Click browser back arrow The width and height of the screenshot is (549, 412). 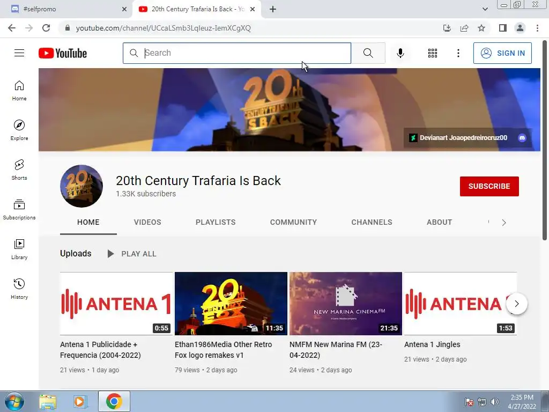click(x=12, y=28)
